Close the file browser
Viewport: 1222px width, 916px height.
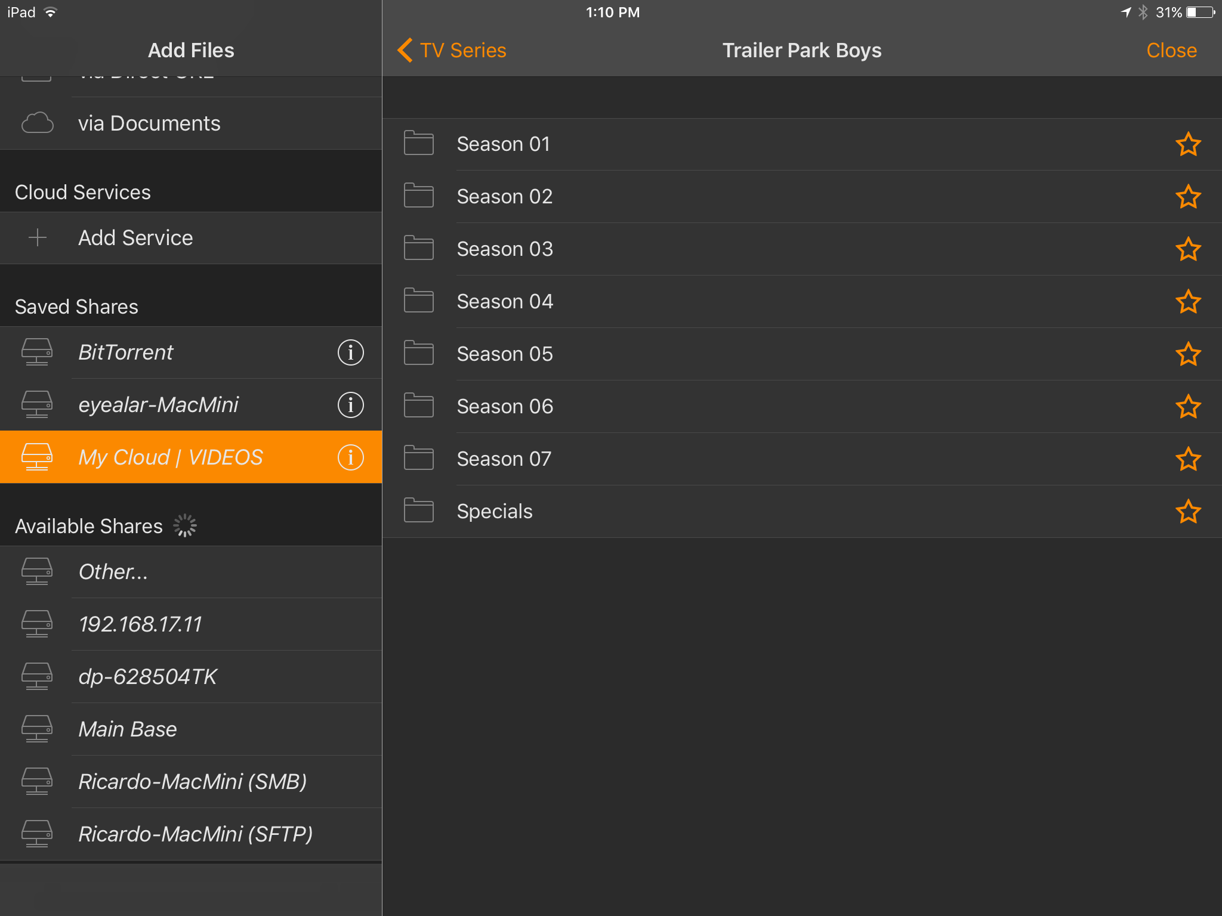(1171, 51)
